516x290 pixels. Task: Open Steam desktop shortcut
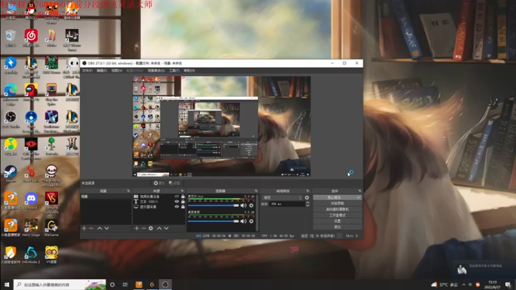tap(10, 174)
